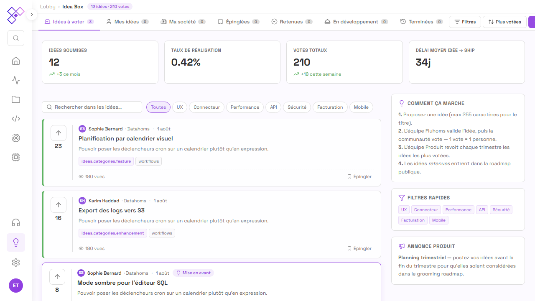Click the Idées soumises stat card
The image size is (535, 301).
point(100,62)
